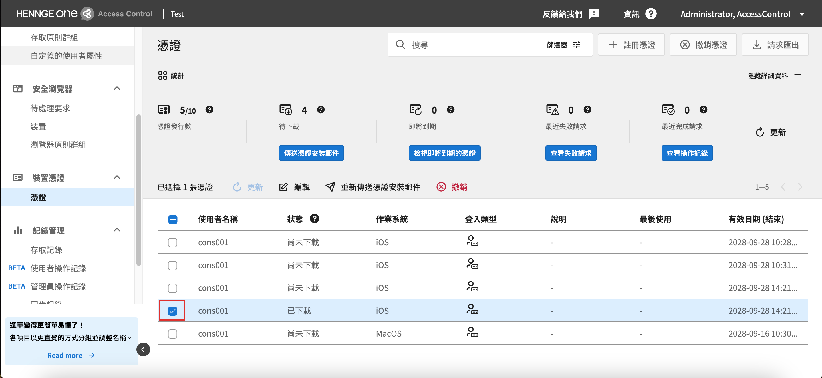
Task: Click the 撤銷憑證 button
Action: (x=703, y=45)
